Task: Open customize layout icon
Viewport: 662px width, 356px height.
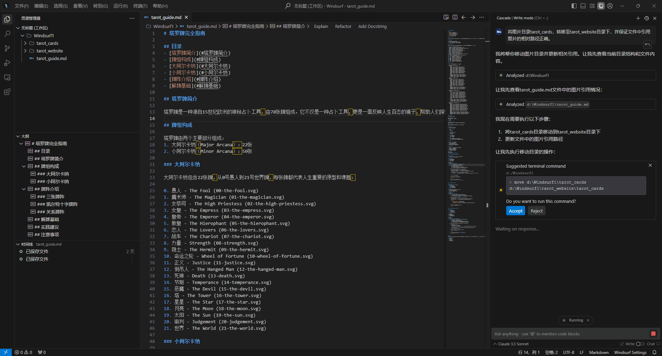Action: 592,6
